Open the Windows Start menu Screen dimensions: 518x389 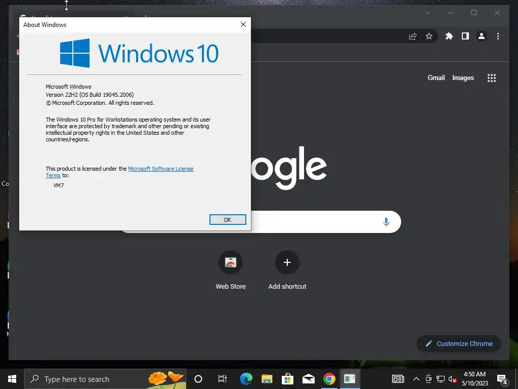point(12,379)
